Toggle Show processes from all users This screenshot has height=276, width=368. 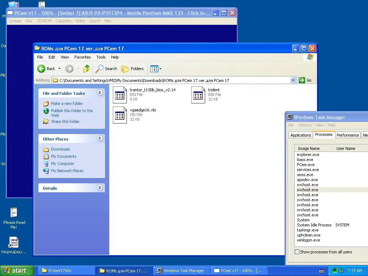[297, 252]
